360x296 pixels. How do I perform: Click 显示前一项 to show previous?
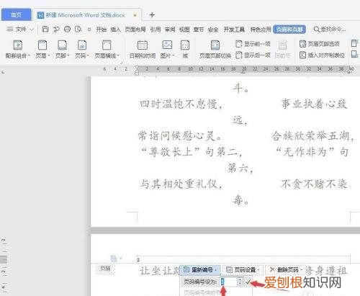click(253, 44)
